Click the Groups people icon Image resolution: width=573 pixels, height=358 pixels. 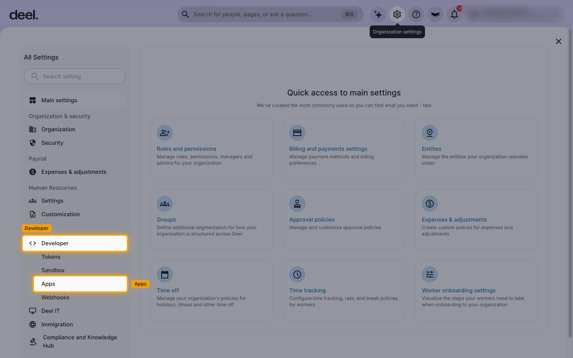165,204
